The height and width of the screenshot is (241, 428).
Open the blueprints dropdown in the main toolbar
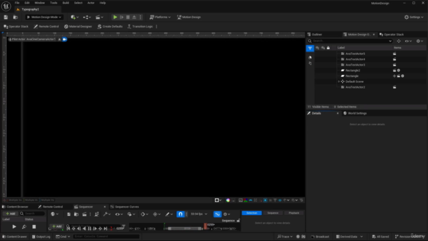pyautogui.click(x=87, y=17)
